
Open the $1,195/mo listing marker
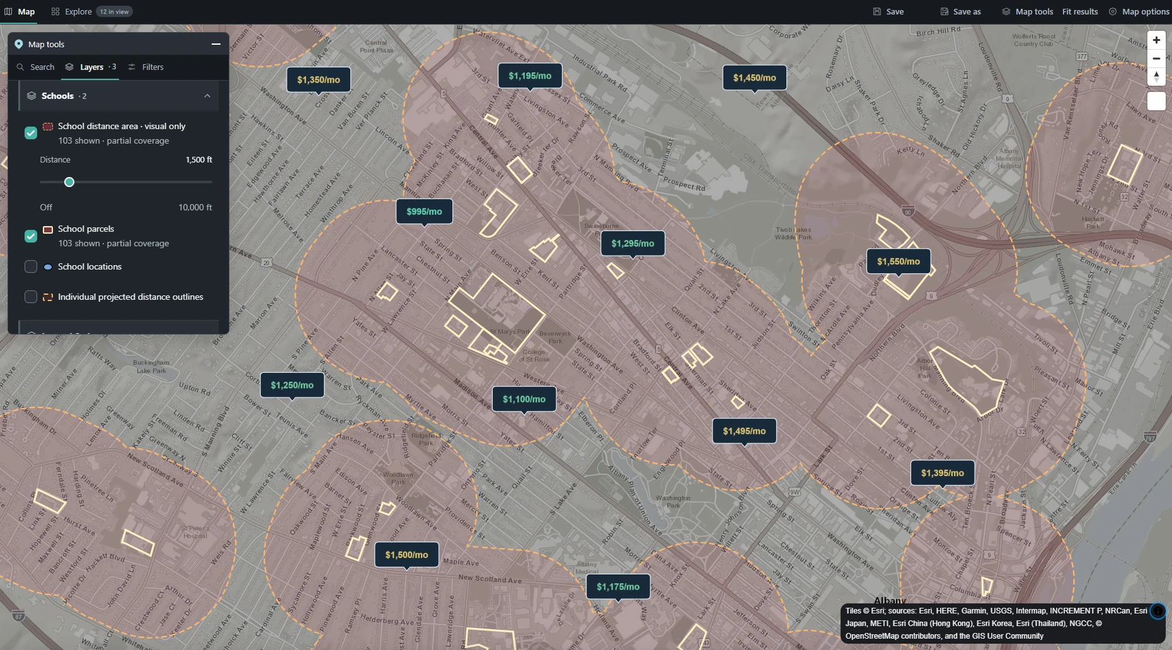coord(530,76)
